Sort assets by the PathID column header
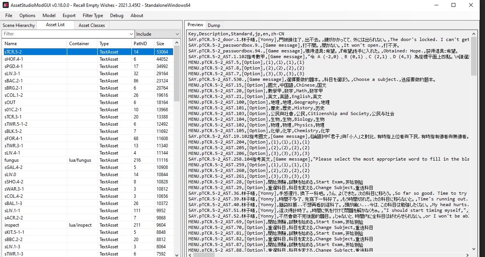485x257 pixels. 142,44
